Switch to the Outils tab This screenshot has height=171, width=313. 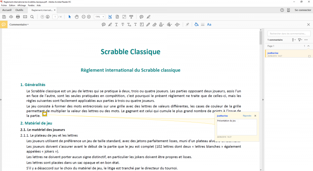(19, 10)
